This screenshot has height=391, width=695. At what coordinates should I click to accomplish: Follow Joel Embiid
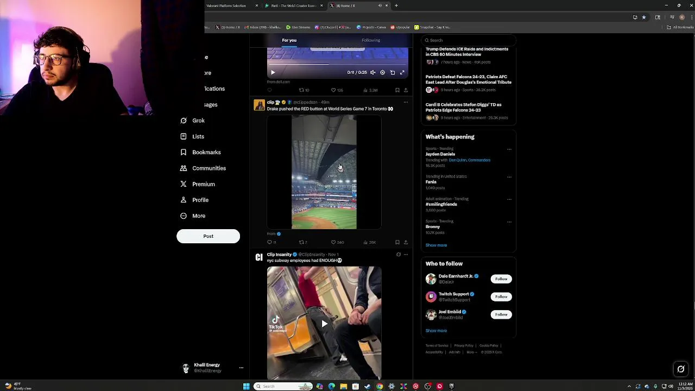[x=501, y=314]
